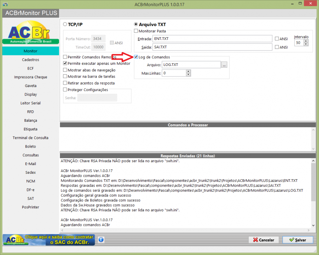The image size is (319, 255).
Task: Open the Cadastros section
Action: click(x=31, y=60)
